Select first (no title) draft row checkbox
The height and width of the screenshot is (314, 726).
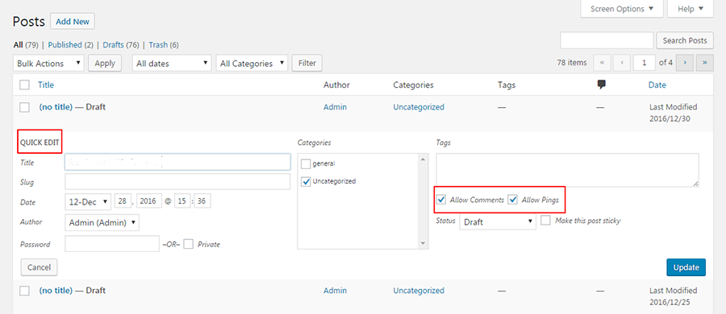tap(24, 107)
